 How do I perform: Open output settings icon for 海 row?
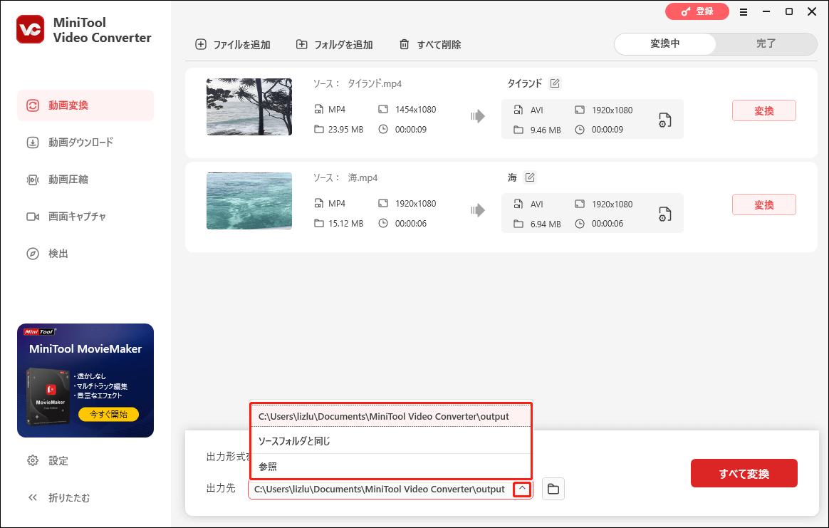coord(664,214)
